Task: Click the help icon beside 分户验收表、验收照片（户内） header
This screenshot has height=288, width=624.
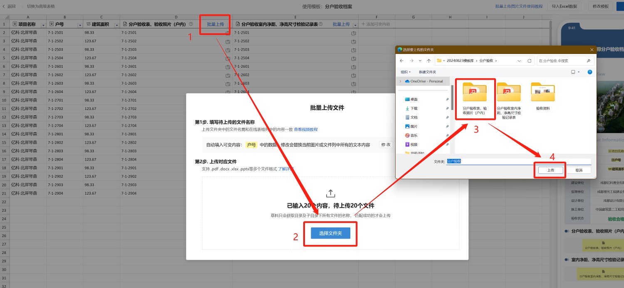Action: click(191, 24)
